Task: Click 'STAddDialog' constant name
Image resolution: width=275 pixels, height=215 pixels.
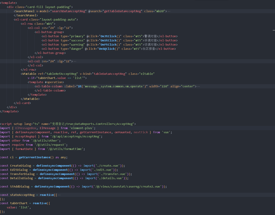Action: click(x=20, y=187)
